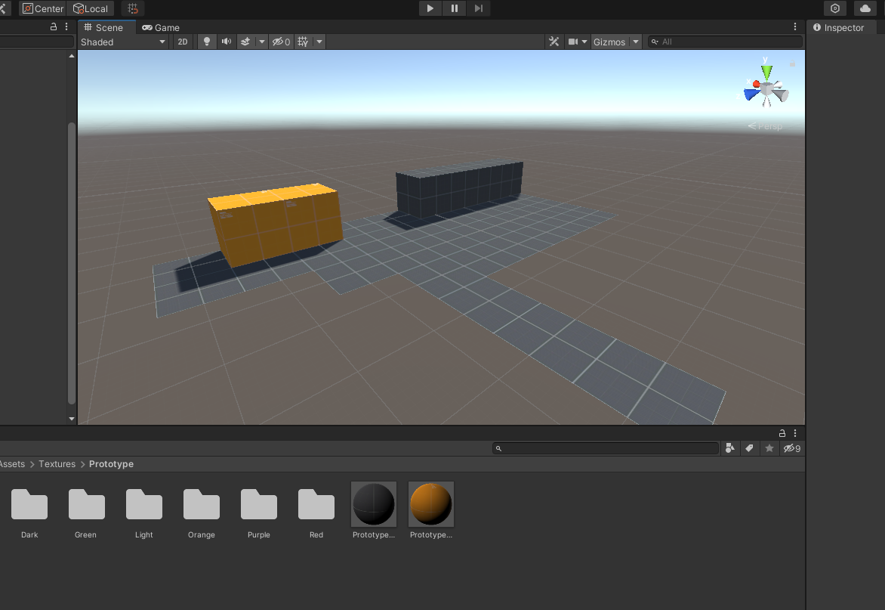Open scene camera settings icon

(573, 42)
